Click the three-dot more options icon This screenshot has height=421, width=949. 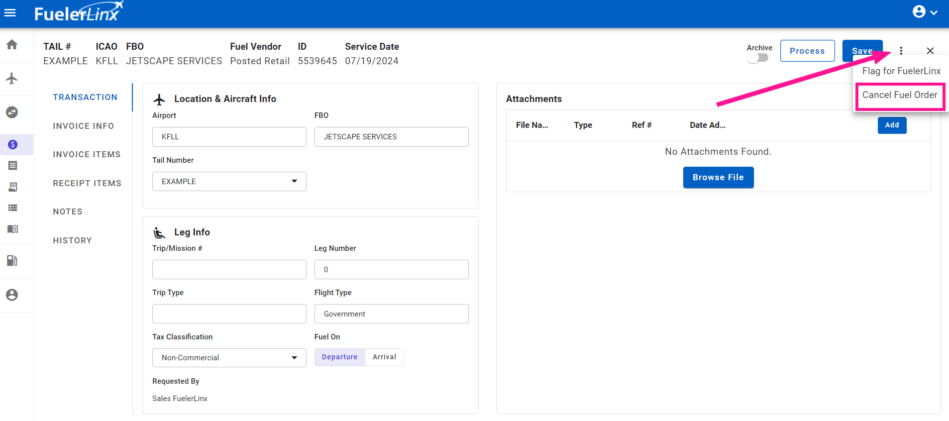click(x=901, y=51)
